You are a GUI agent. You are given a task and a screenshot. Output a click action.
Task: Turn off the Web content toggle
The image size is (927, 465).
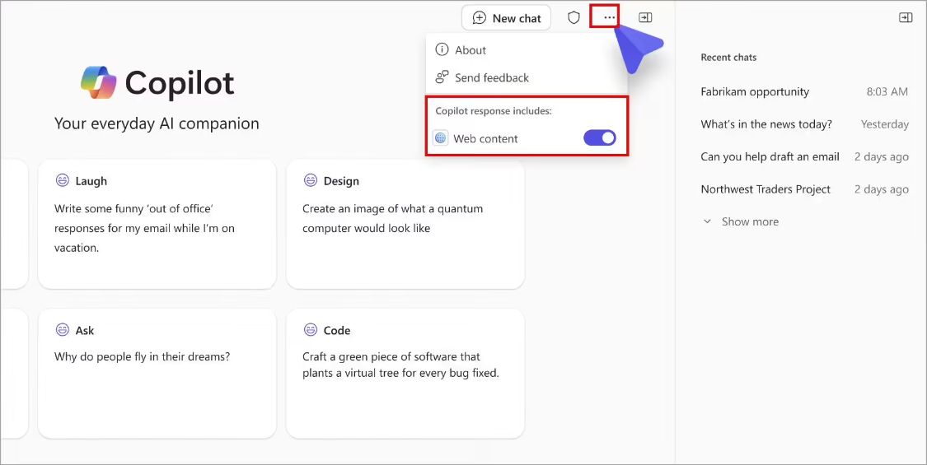click(x=600, y=138)
